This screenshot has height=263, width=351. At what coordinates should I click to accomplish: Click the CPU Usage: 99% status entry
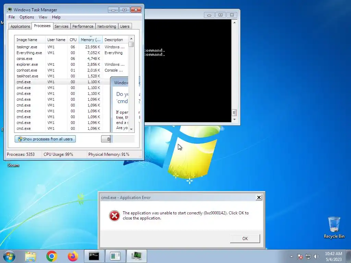[58, 154]
